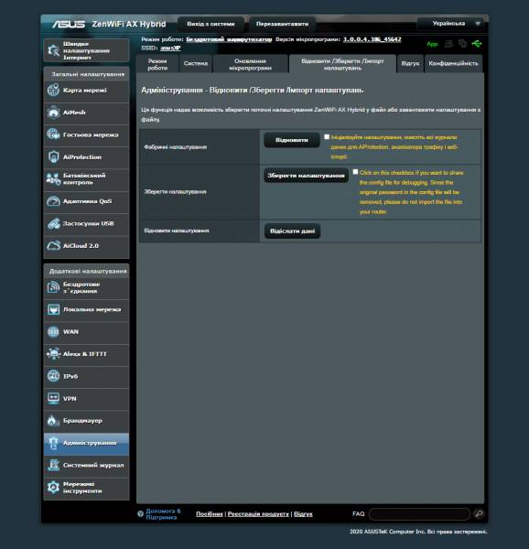The width and height of the screenshot is (529, 549).
Task: Click the Перезавантажити reboot button
Action: pyautogui.click(x=282, y=24)
